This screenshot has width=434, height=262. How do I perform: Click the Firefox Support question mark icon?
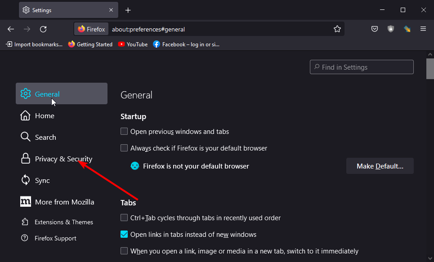25,238
